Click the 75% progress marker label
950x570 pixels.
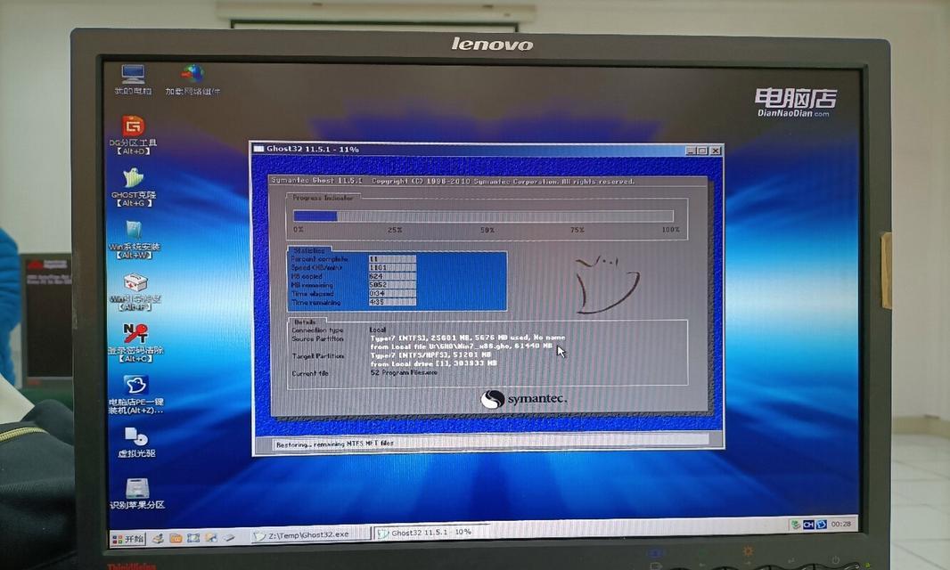(577, 230)
